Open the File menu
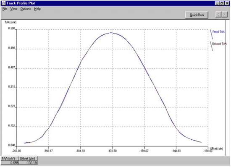The width and height of the screenshot is (231, 167). (x=5, y=9)
